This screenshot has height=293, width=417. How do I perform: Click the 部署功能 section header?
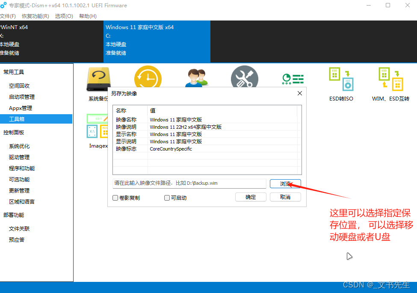point(14,215)
